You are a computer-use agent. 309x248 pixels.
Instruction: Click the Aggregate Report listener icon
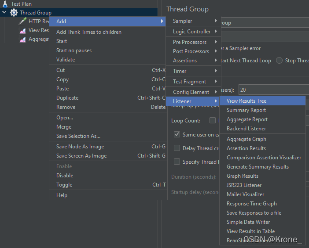click(x=22, y=40)
